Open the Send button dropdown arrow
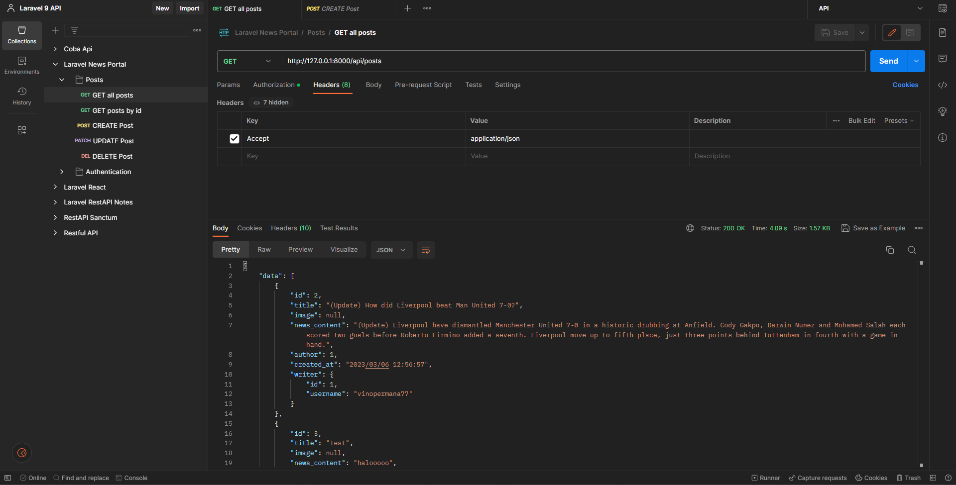The height and width of the screenshot is (485, 956). pyautogui.click(x=916, y=61)
